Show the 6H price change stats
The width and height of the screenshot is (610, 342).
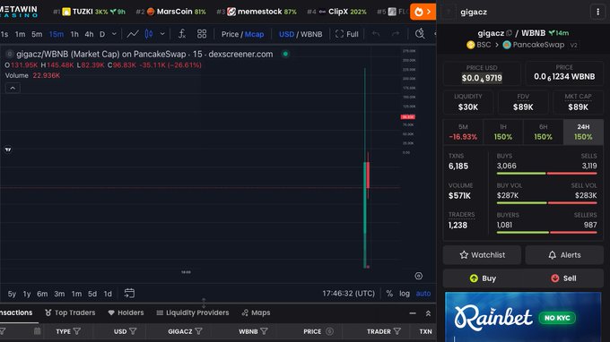[x=543, y=132]
